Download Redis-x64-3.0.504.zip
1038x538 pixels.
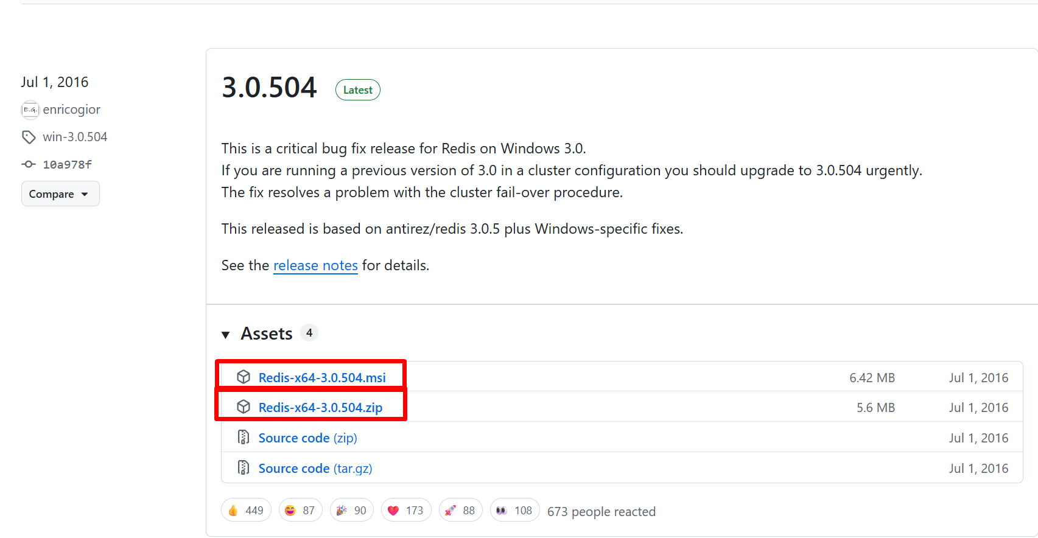(x=320, y=407)
